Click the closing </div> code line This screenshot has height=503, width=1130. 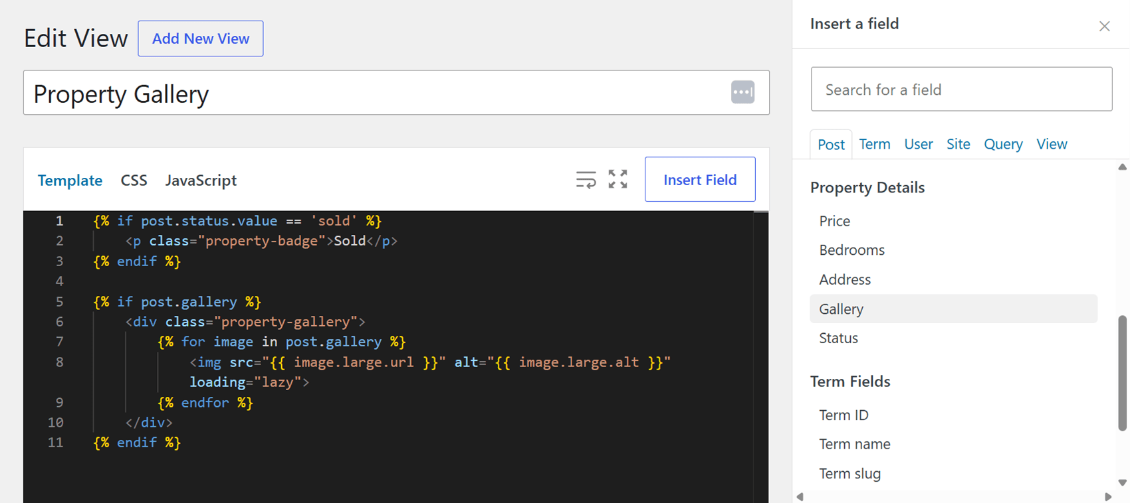149,423
